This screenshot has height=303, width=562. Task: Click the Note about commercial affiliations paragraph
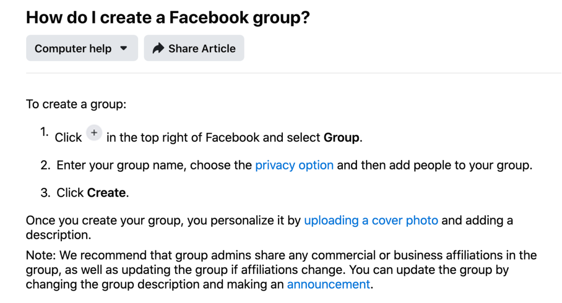click(281, 270)
